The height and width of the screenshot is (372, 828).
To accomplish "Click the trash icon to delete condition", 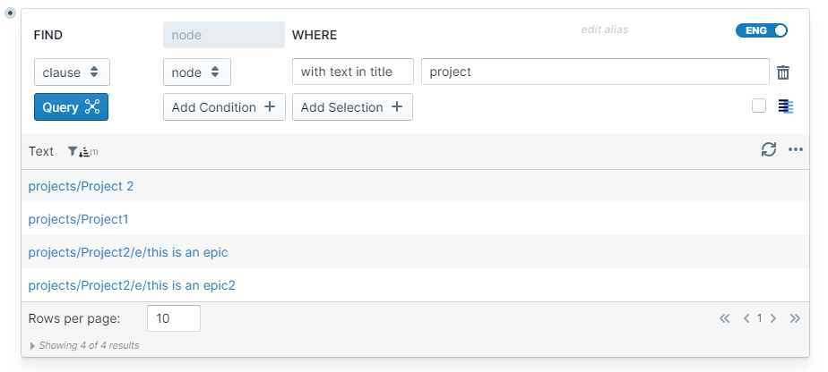I will [783, 72].
